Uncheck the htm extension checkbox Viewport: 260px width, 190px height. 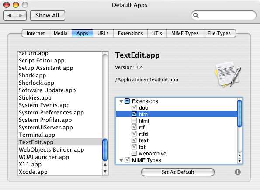point(134,114)
